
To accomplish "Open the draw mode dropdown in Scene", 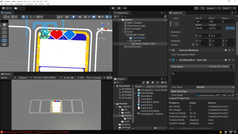I will tap(59, 17).
